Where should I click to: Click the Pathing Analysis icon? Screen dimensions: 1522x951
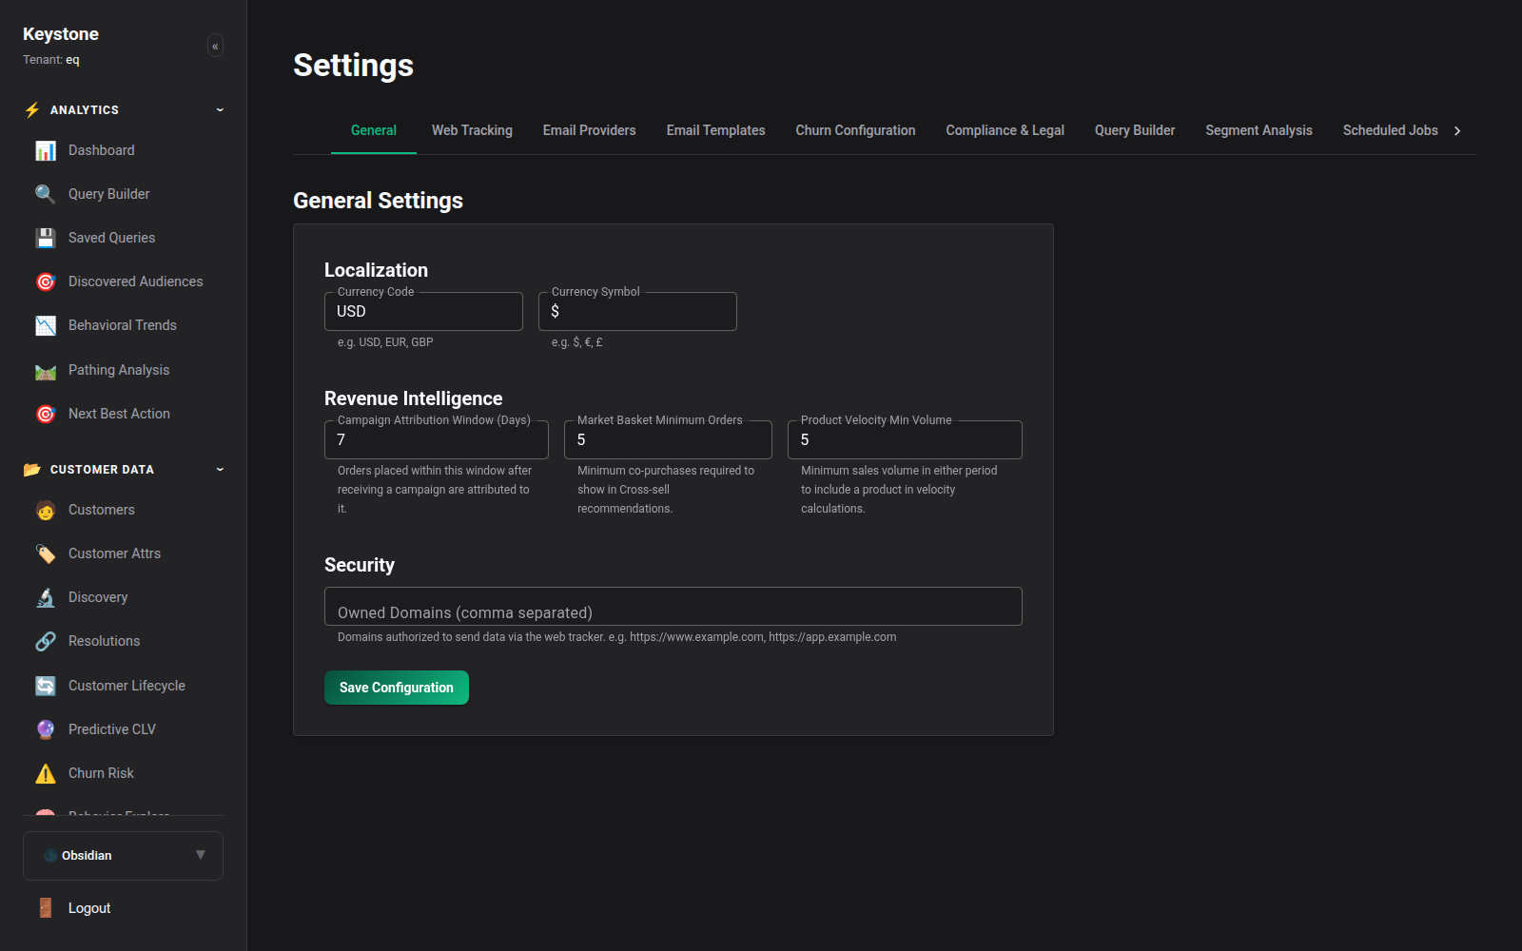46,370
